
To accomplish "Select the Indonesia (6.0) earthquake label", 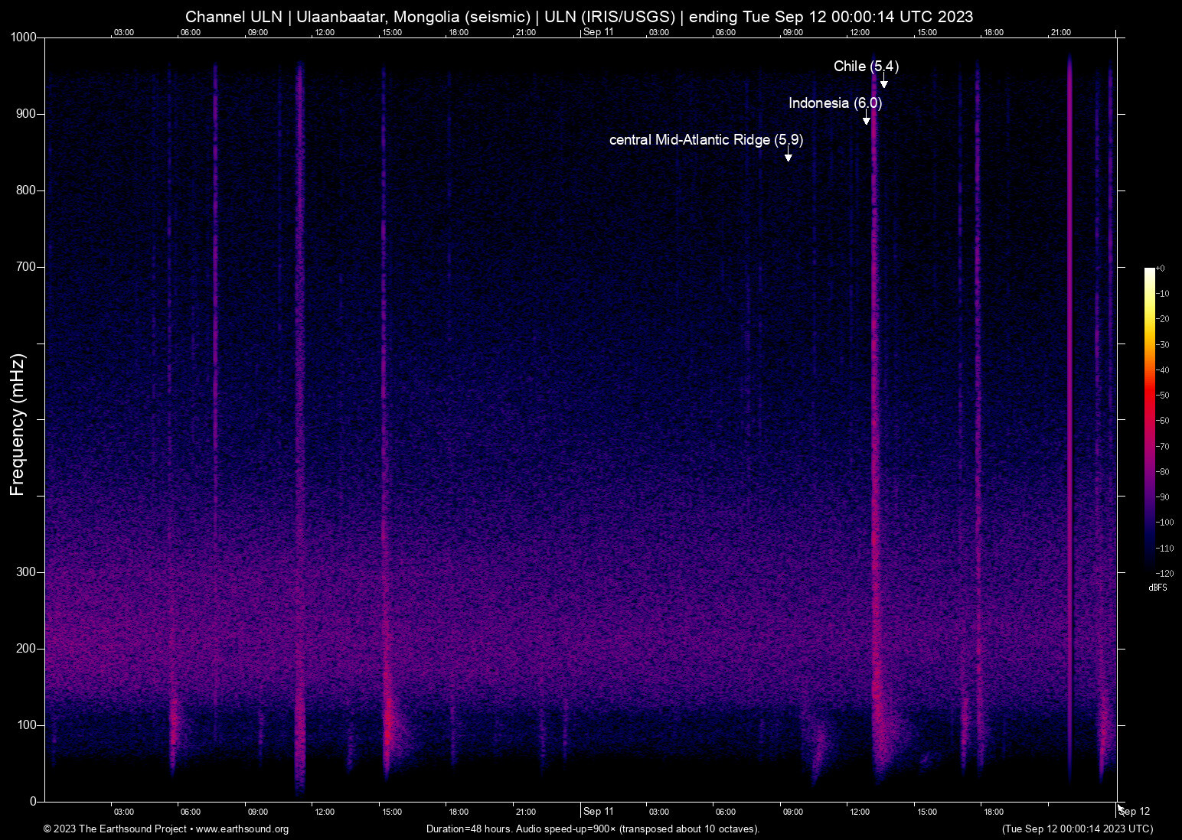I will point(835,103).
